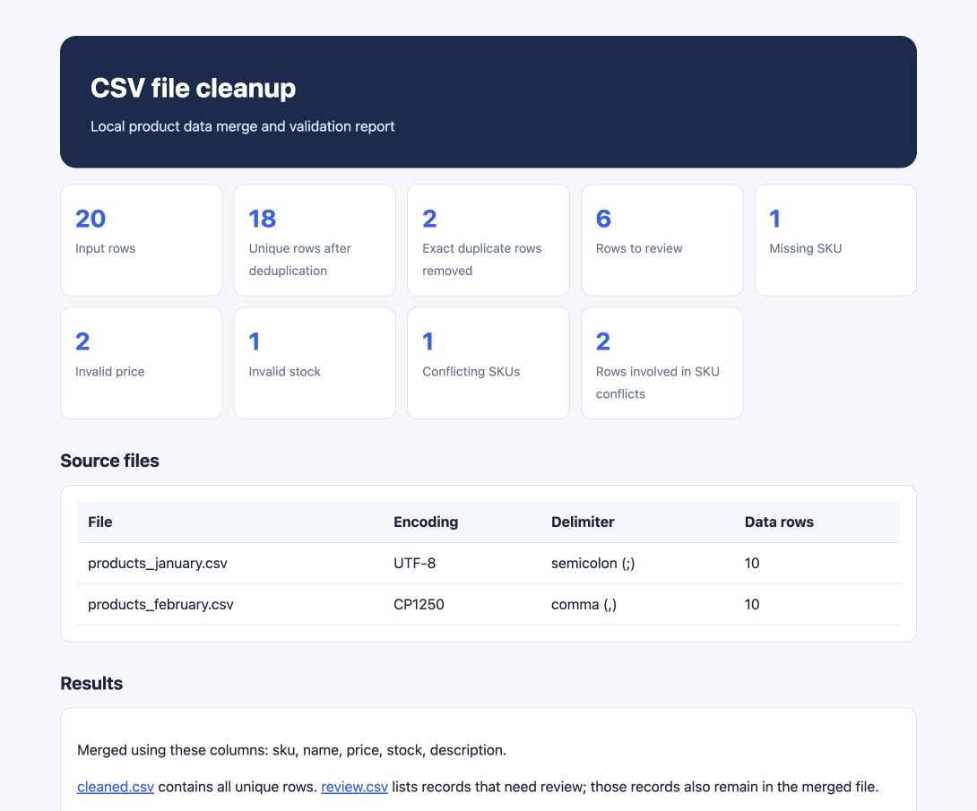977x811 pixels.
Task: Click the "Local product data merge and validation report" subtitle
Action: [242, 126]
